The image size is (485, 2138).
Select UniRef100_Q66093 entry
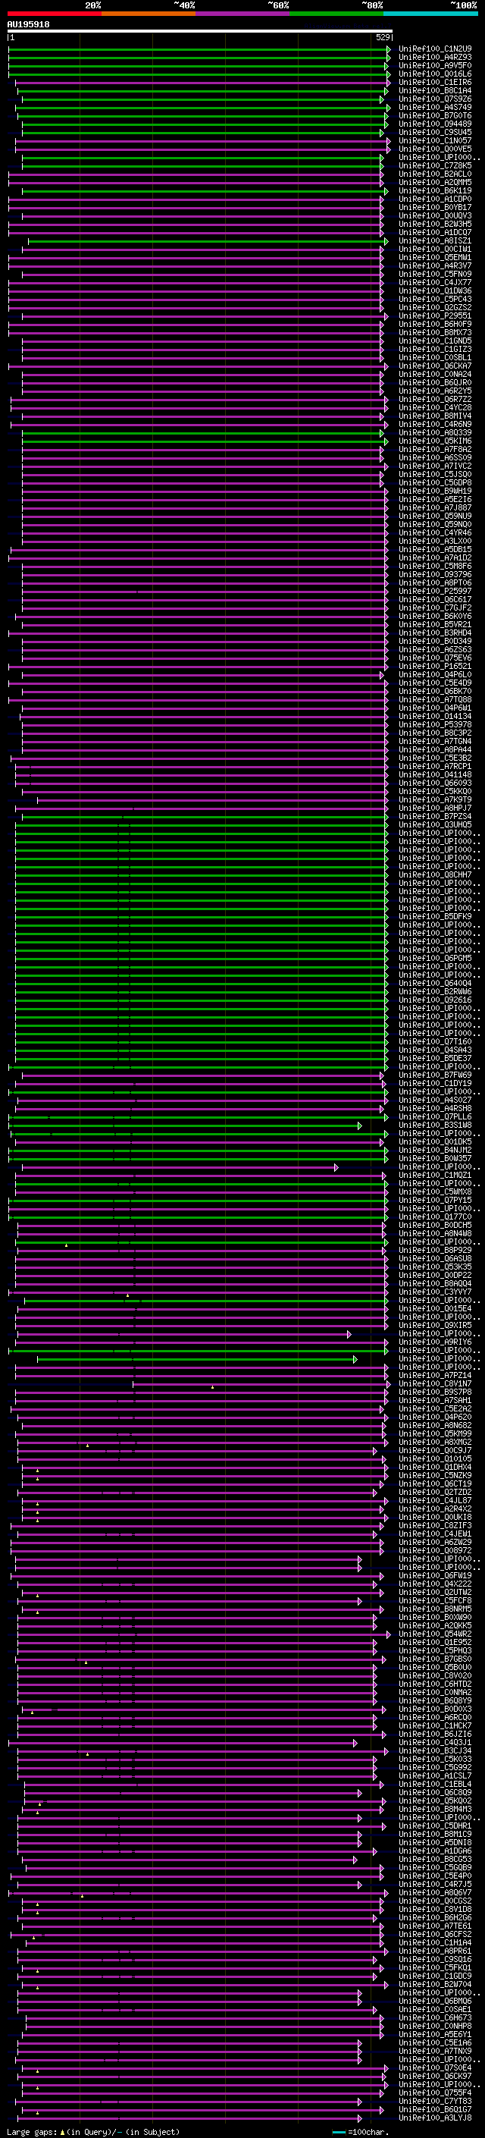435,783
